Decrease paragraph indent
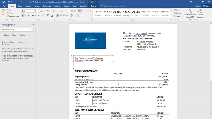The width and height of the screenshot is (212, 119). (72, 11)
